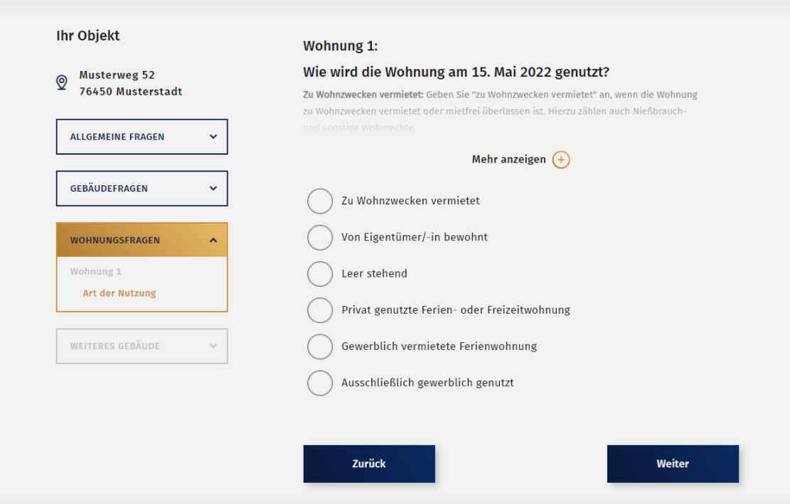790x504 pixels.
Task: Choose the 'Leer stehend' radio button
Action: pyautogui.click(x=320, y=273)
